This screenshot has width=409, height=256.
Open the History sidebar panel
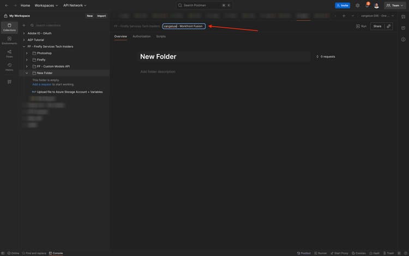(x=9, y=67)
